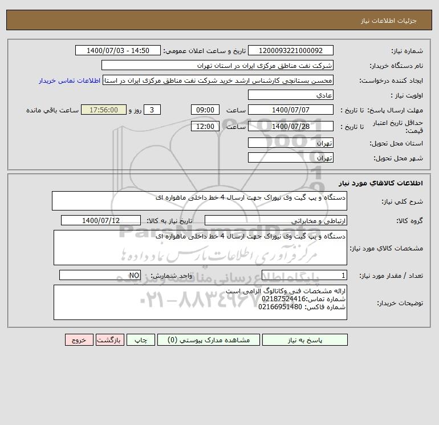The width and height of the screenshot is (439, 425).
Task: Click the اطلاعات کالاهای مورد نیاز section heading
Action: (381, 183)
